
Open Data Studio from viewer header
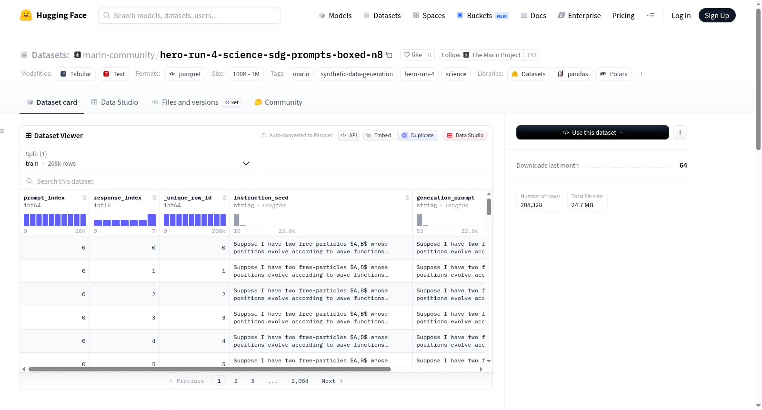click(465, 135)
